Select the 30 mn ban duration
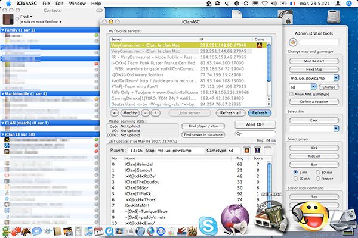Screen dimensions: 358x238 coord(318,172)
